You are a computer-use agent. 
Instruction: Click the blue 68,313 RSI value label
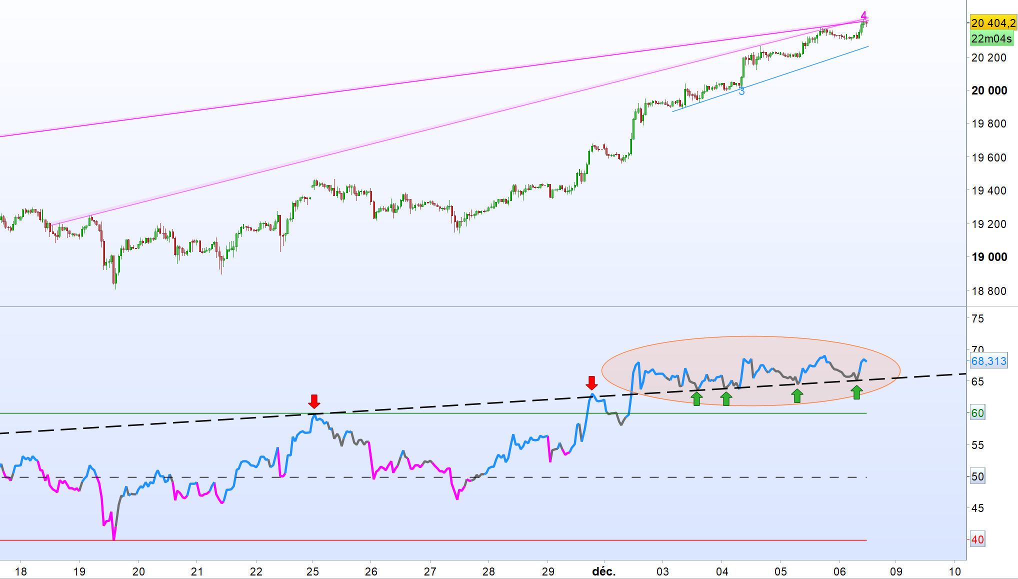988,361
